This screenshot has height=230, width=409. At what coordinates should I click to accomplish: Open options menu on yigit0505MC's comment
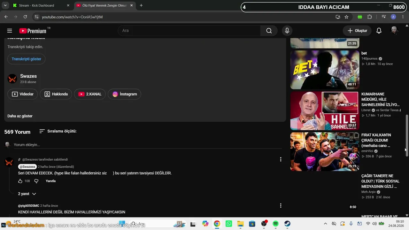click(281, 206)
